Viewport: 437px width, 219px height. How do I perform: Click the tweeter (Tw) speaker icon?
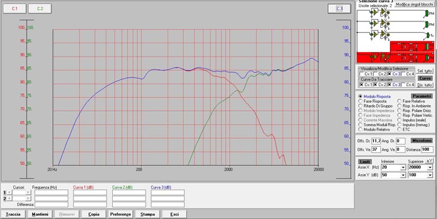click(x=428, y=35)
